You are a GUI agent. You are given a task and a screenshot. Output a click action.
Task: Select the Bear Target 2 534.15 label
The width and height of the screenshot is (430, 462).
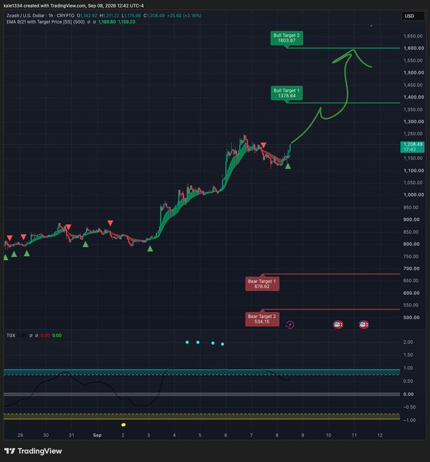tap(262, 319)
